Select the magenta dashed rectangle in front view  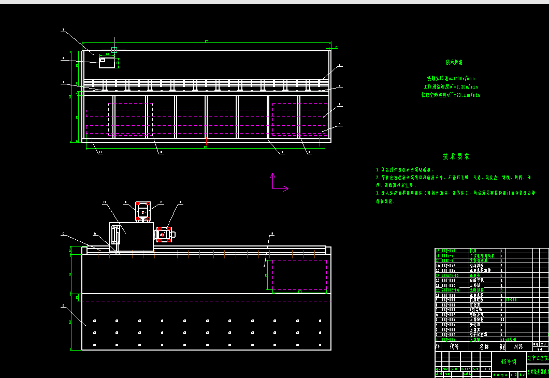point(299,275)
